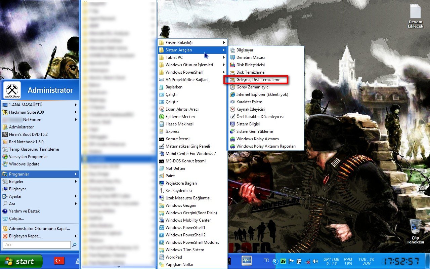The image size is (430, 269).
Task: Expand the Ayarlar submenu
Action: [x=40, y=196]
